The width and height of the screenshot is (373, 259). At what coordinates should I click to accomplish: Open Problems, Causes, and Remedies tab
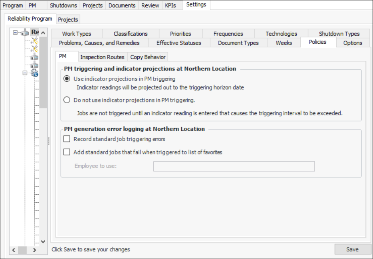99,42
